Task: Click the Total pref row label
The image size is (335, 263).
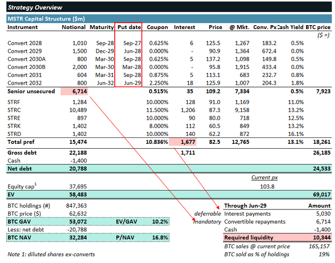Action: pyautogui.click(x=21, y=142)
